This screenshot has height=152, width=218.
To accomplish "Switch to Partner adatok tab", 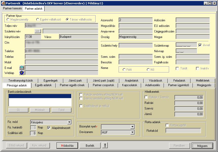I will [34, 9].
